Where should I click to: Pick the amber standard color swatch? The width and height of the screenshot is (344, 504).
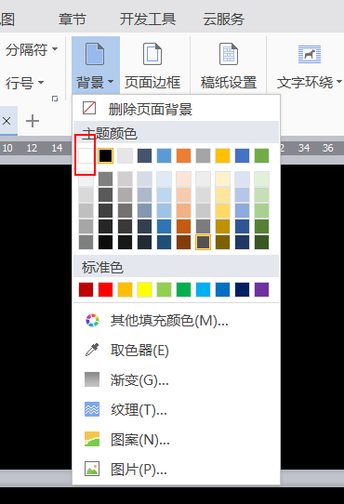(126, 289)
